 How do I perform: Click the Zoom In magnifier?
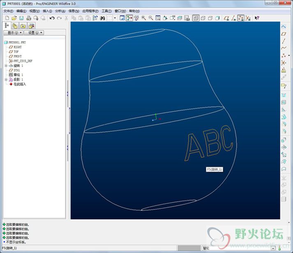pos(144,18)
